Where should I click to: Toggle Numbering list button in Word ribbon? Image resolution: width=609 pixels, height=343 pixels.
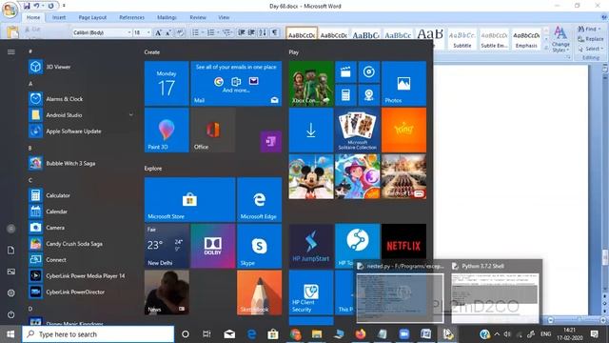(x=212, y=32)
